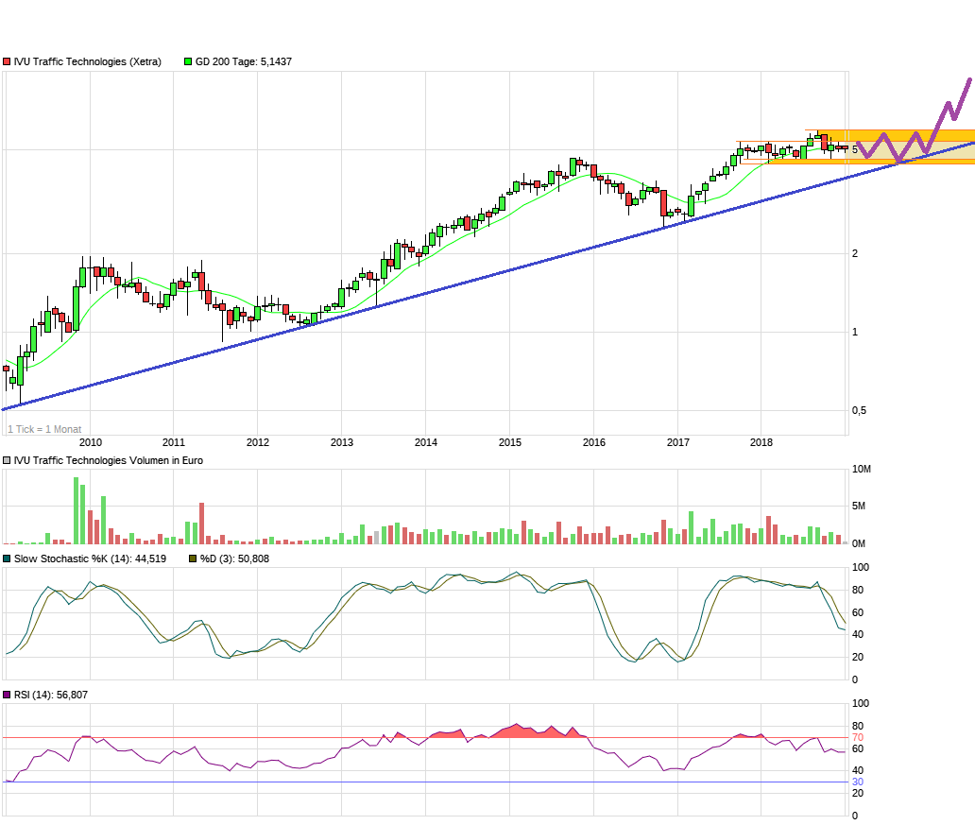Click the olive %D (3) legend swatch
Screen dimensions: 975x825
pos(193,559)
